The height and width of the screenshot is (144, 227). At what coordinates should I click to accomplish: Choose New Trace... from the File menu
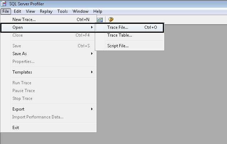[48, 19]
